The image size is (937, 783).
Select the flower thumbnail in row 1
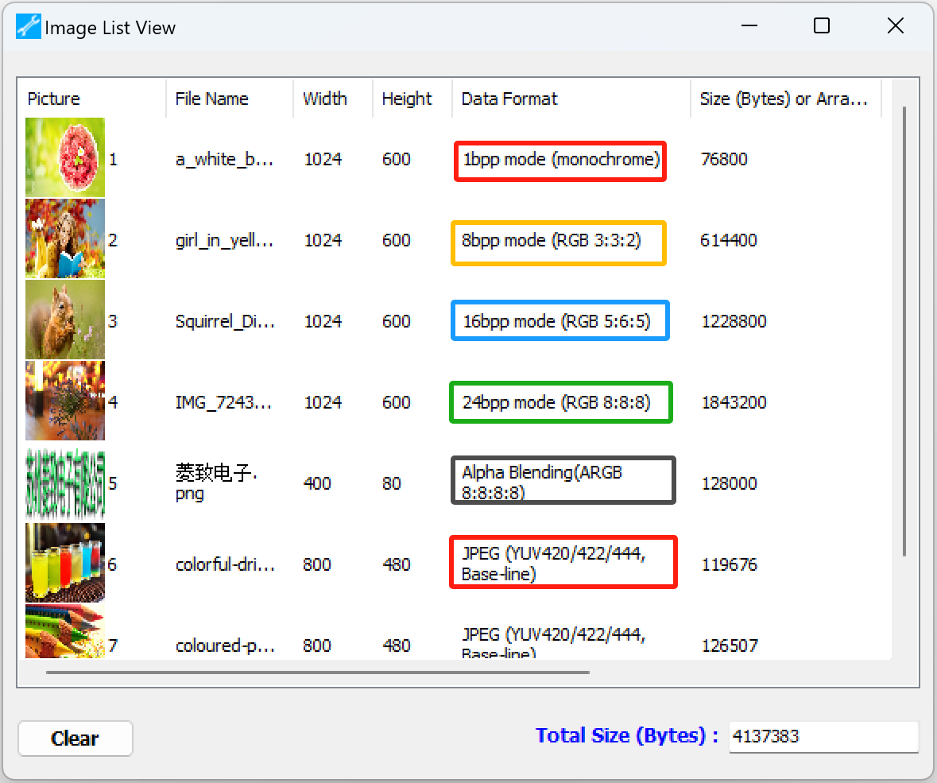[x=65, y=157]
